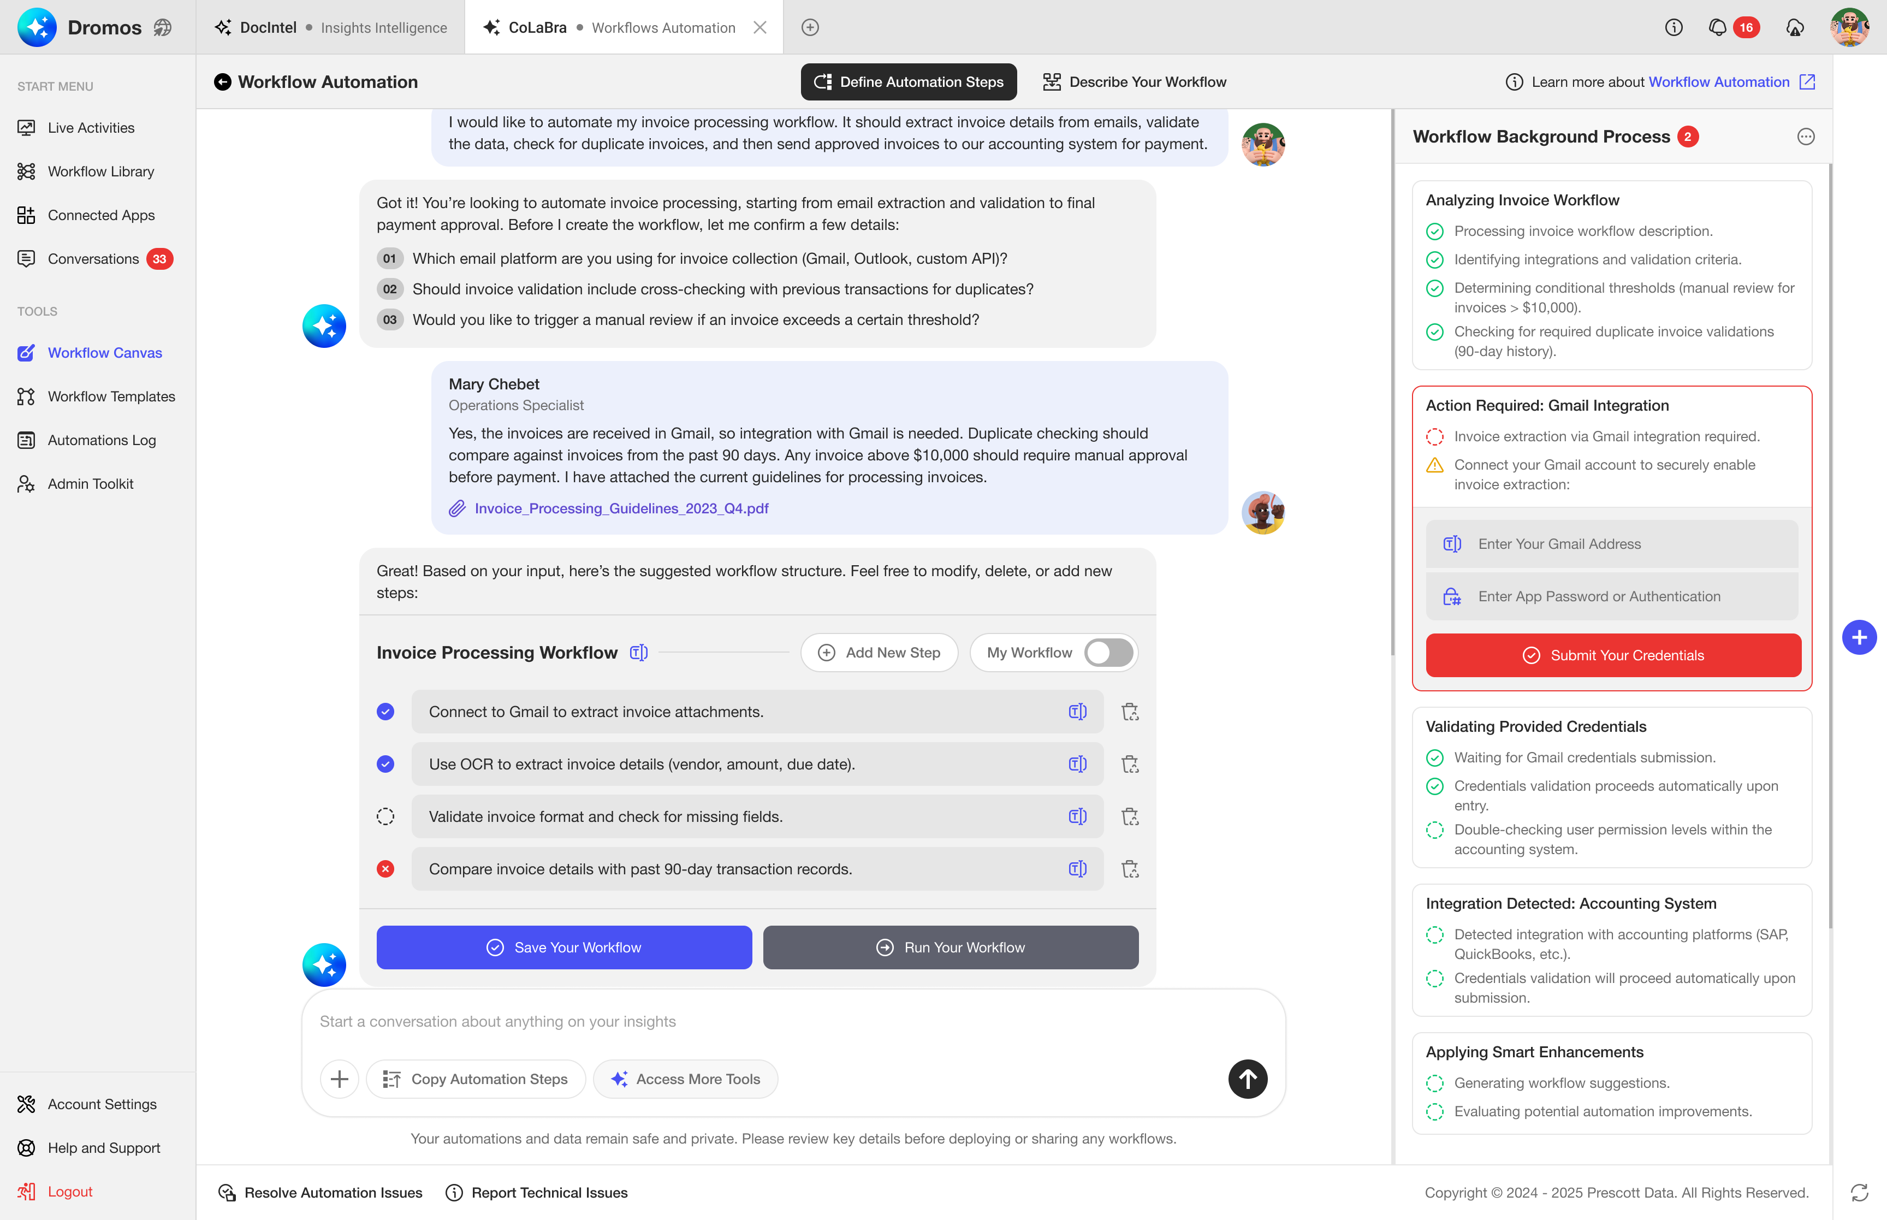Image resolution: width=1887 pixels, height=1220 pixels.
Task: Uncheck the Connect to Gmail step
Action: pos(385,712)
